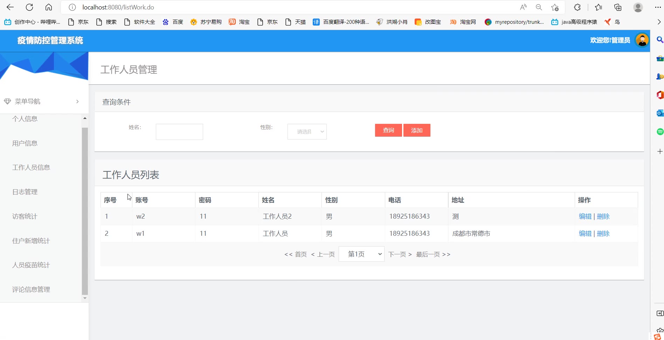Open the 创作中心 bilibili bookmark
This screenshot has width=664, height=340.
pos(32,22)
